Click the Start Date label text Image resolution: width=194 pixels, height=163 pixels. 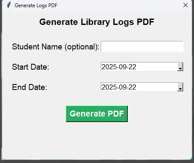tap(30, 67)
